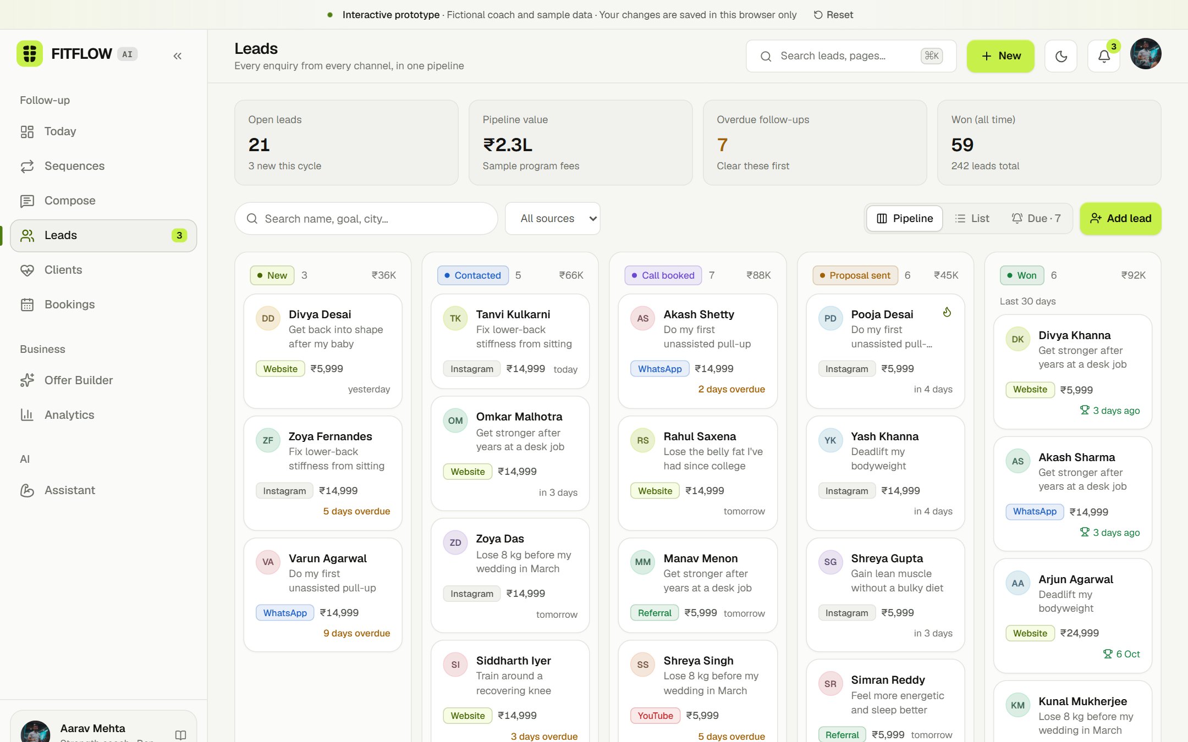Click the Pipeline value stat card

click(580, 142)
